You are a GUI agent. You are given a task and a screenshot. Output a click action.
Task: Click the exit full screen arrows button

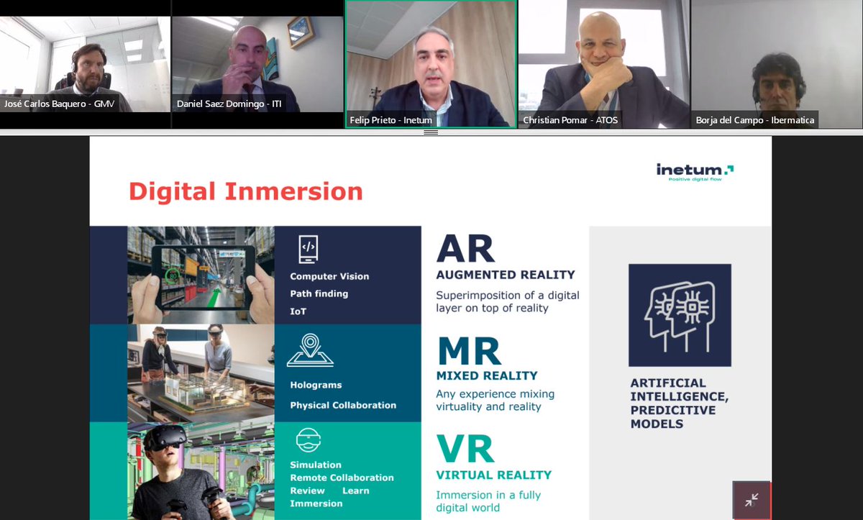(x=752, y=500)
